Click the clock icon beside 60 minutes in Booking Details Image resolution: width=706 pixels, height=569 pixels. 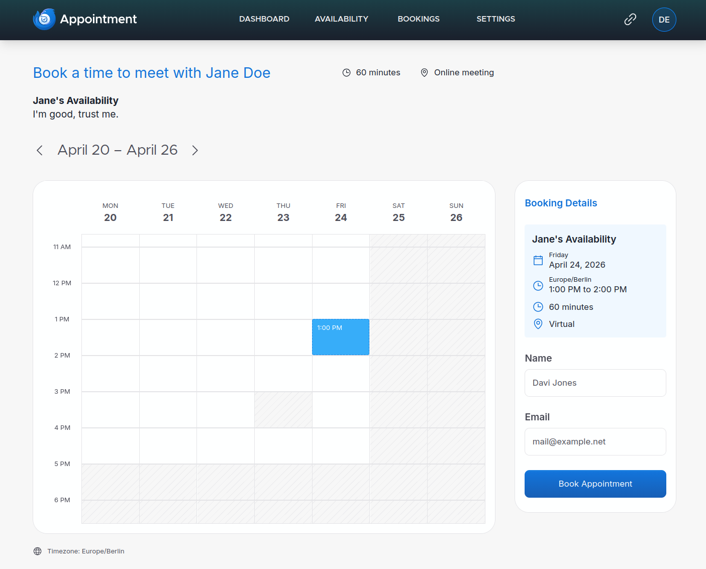pos(538,307)
